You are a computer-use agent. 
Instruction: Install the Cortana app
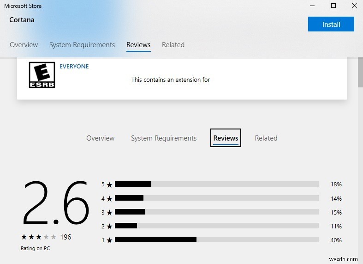(331, 24)
